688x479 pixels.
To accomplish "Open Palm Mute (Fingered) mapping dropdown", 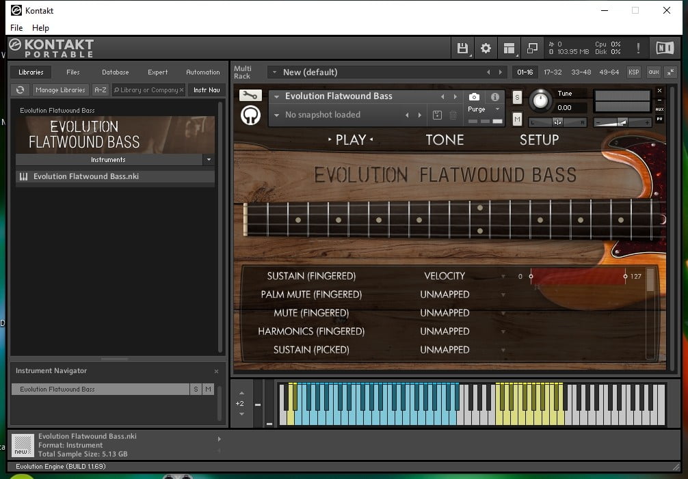I will (503, 295).
